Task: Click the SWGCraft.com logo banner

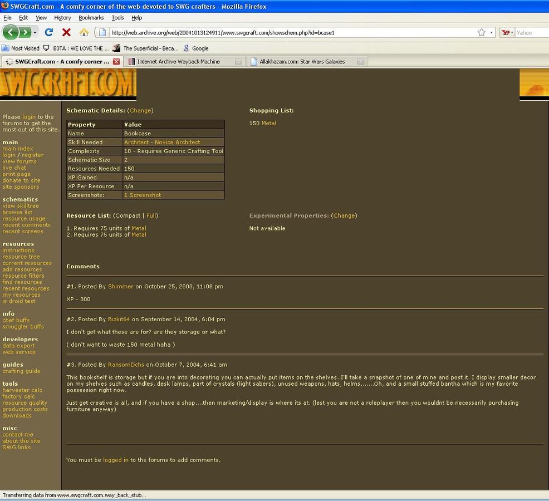Action: pyautogui.click(x=68, y=83)
